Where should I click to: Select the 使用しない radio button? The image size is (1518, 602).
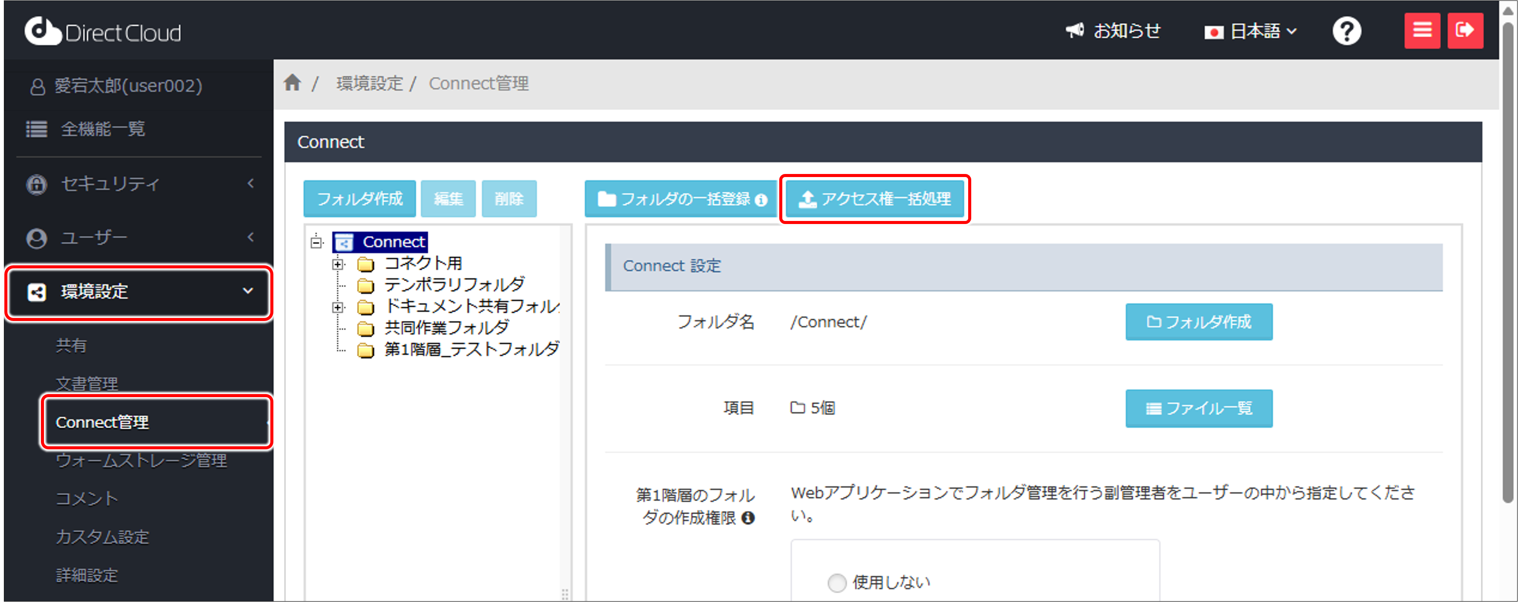point(837,582)
